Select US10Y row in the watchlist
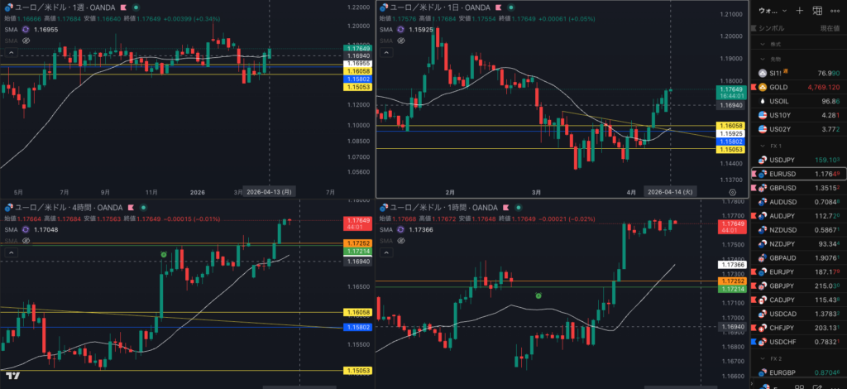Viewport: 847px width, 389px height. (799, 115)
